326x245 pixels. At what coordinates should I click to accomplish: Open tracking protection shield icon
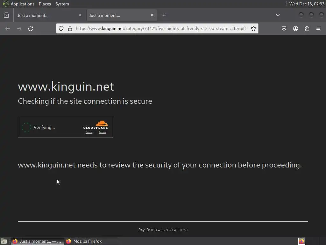coord(61,28)
